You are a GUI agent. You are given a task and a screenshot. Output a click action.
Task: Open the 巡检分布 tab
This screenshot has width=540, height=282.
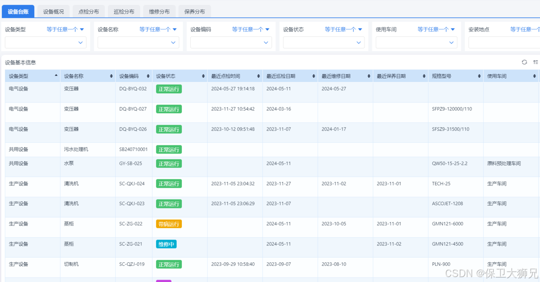pos(124,12)
